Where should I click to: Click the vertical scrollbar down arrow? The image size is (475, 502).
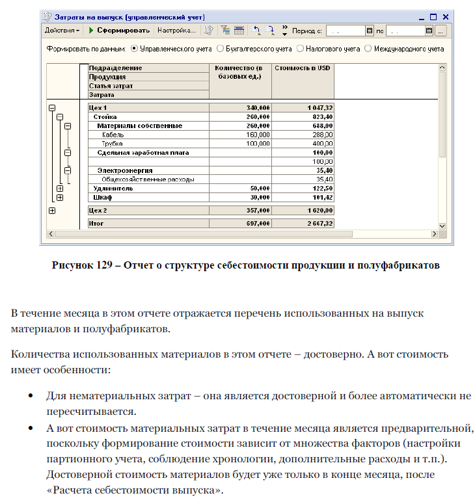click(442, 226)
